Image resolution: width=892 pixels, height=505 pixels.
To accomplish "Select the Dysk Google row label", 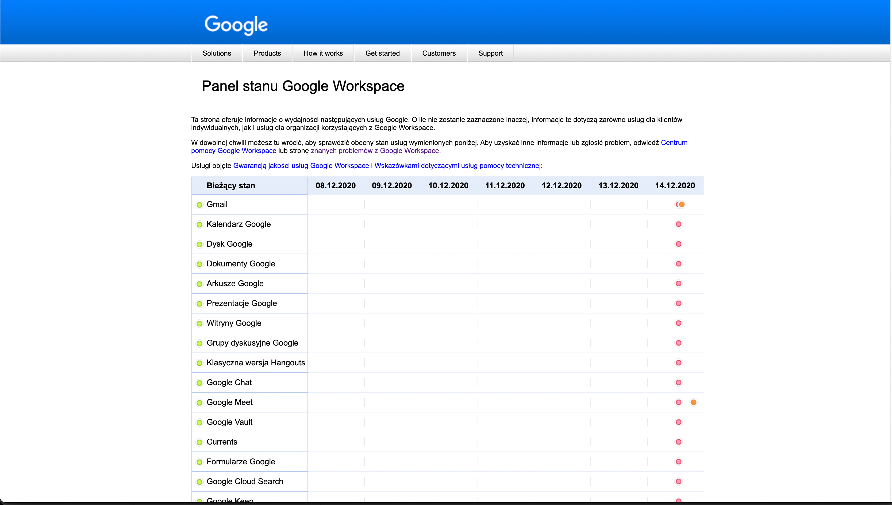I will 229,244.
